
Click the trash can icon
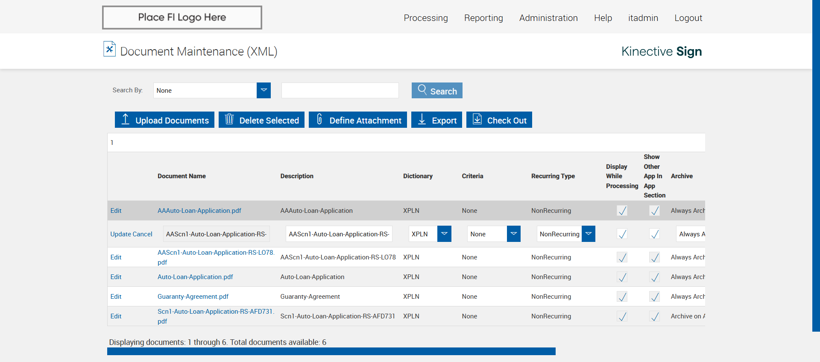tap(229, 119)
